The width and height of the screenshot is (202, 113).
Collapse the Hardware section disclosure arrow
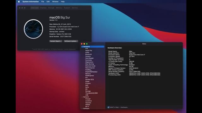point(82,47)
